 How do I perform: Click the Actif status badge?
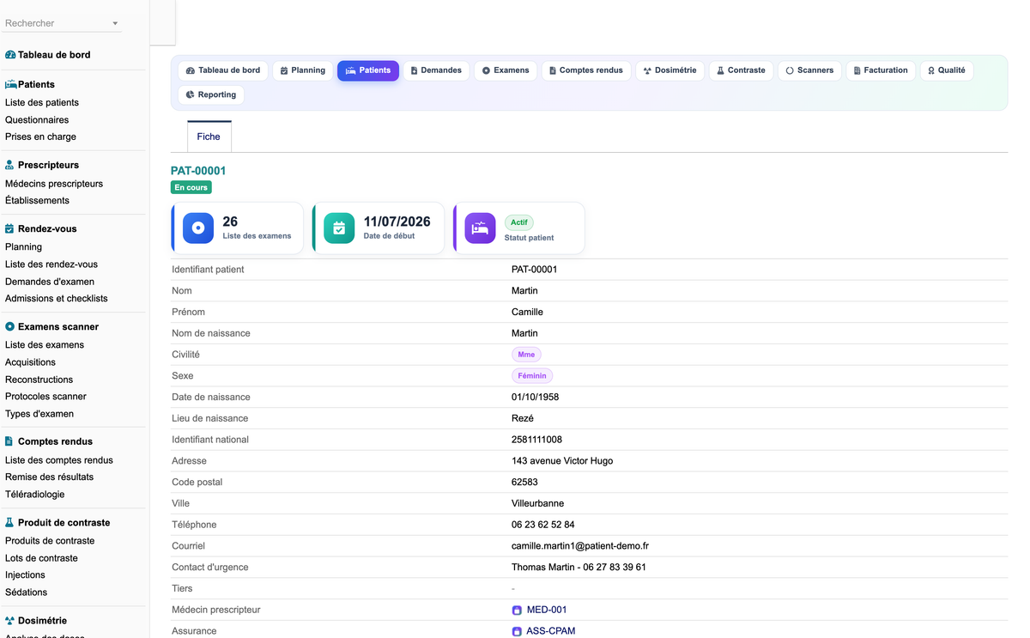(x=519, y=222)
